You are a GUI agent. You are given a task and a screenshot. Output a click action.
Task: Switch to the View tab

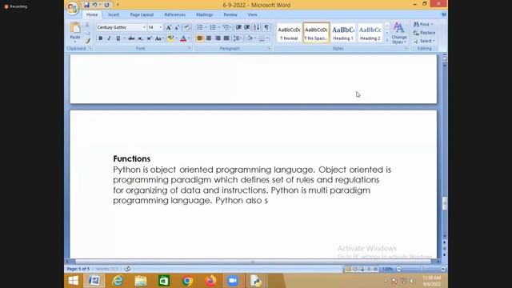[252, 14]
